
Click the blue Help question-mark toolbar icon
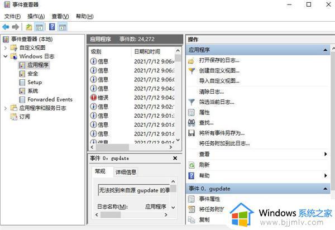pyautogui.click(x=52, y=27)
